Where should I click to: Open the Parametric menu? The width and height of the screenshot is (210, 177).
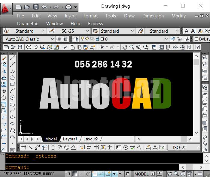[x=28, y=24]
